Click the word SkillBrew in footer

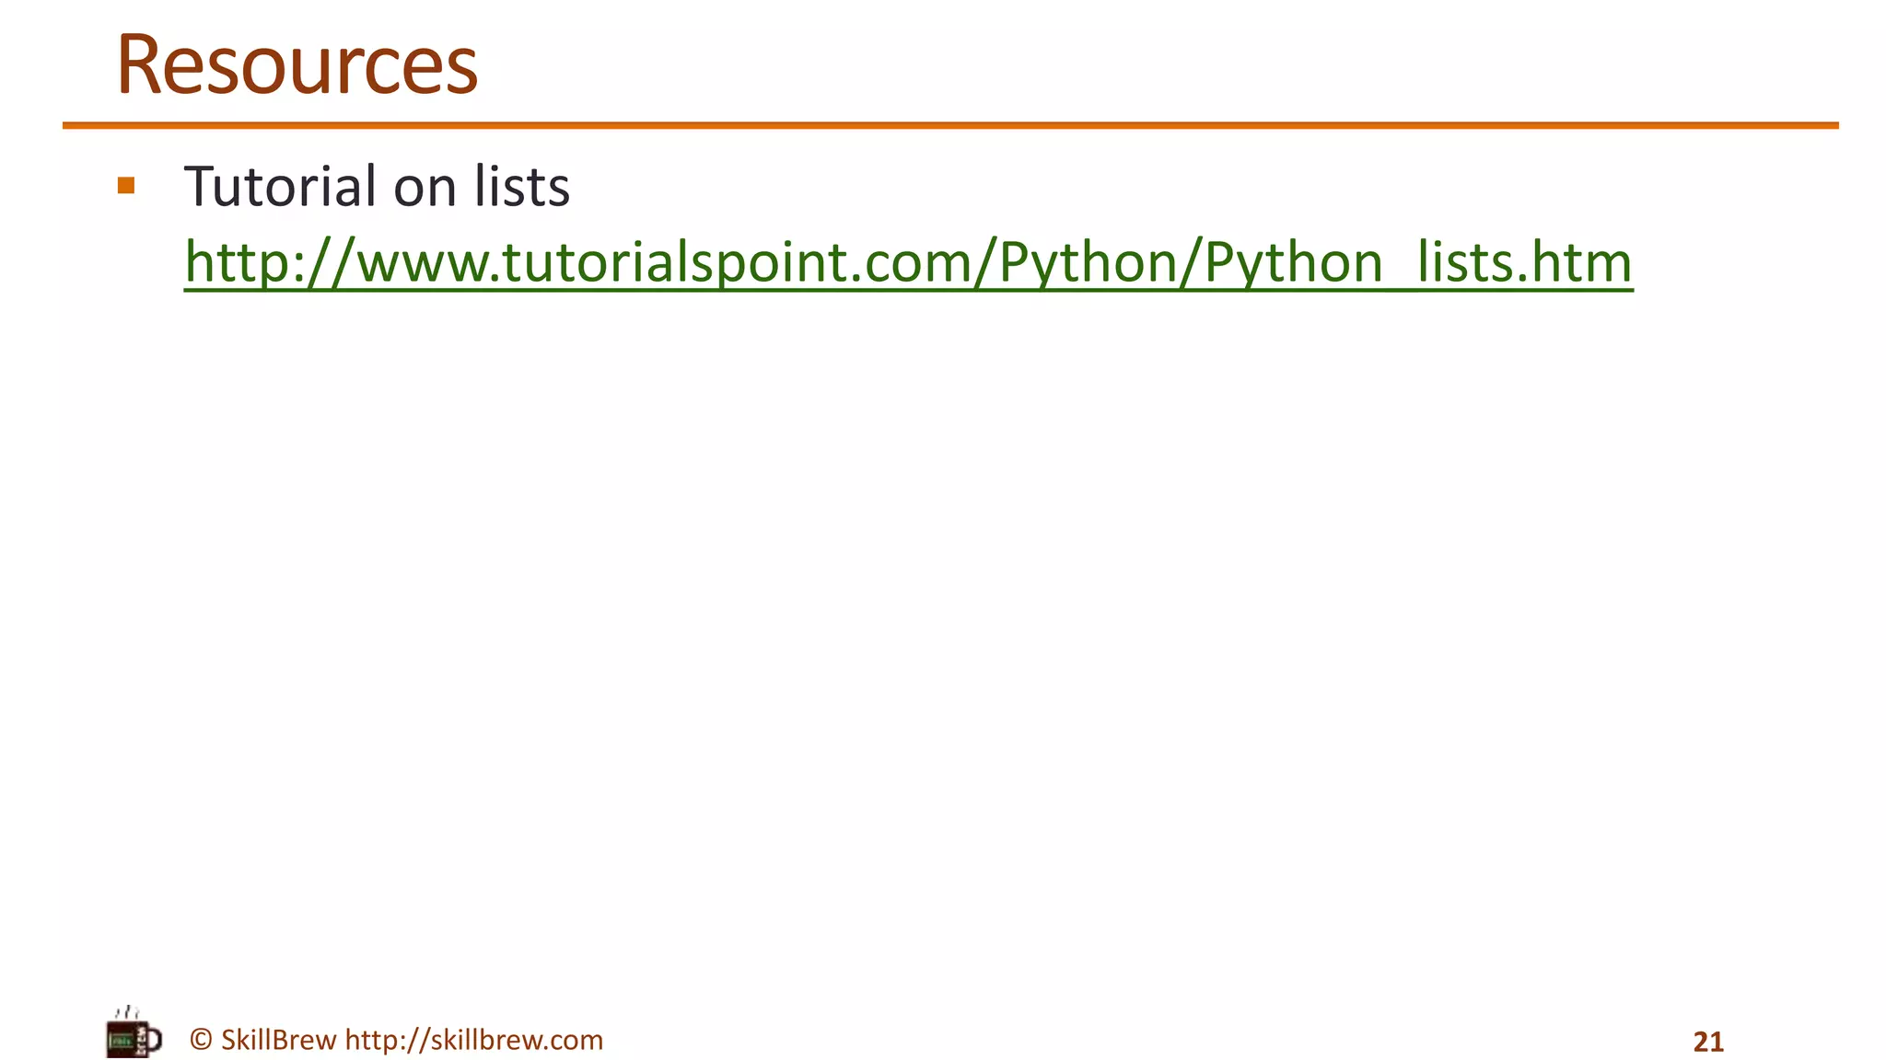click(x=278, y=1040)
